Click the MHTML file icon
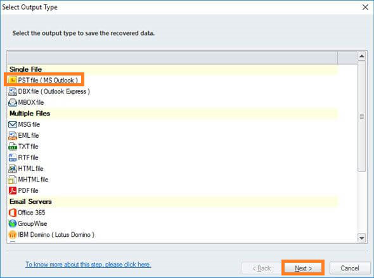Image resolution: width=374 pixels, height=278 pixels. [13, 180]
